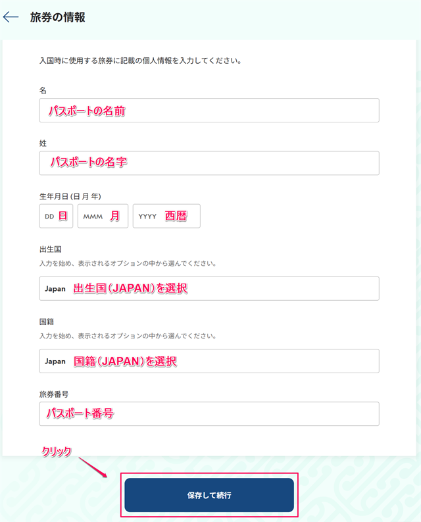Focus the 姓 (surname) input field
421x522 pixels.
click(x=209, y=163)
